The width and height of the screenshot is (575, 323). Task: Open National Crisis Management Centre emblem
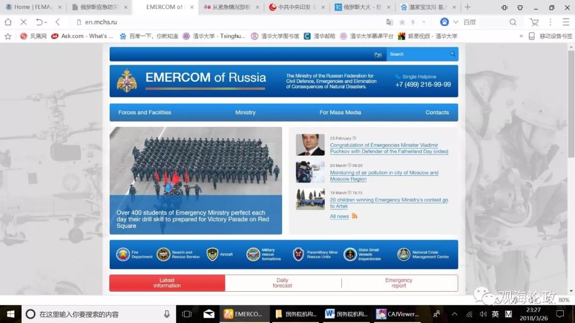tap(404, 254)
